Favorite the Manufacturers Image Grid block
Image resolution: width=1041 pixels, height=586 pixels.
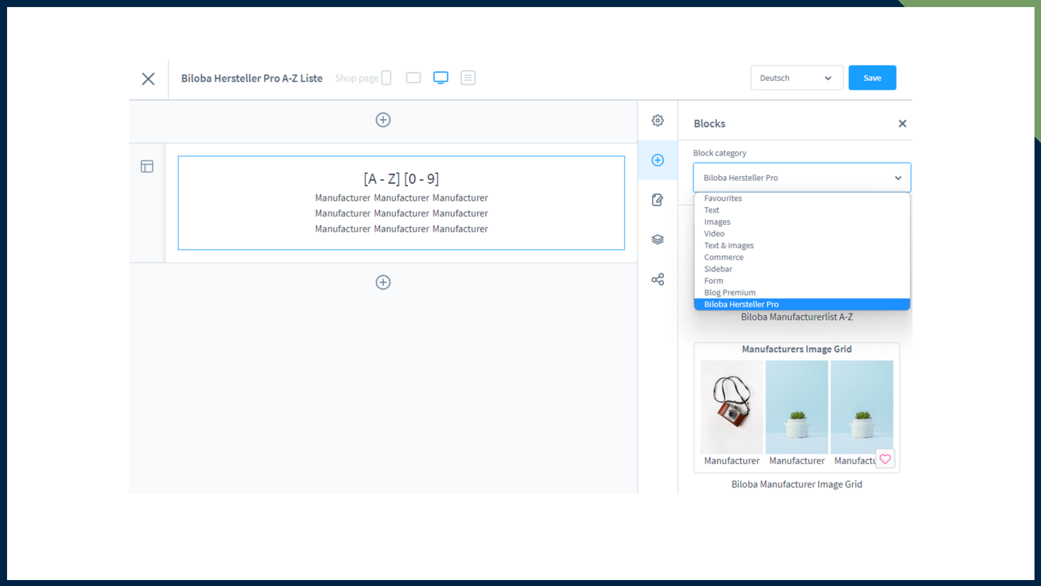point(885,459)
